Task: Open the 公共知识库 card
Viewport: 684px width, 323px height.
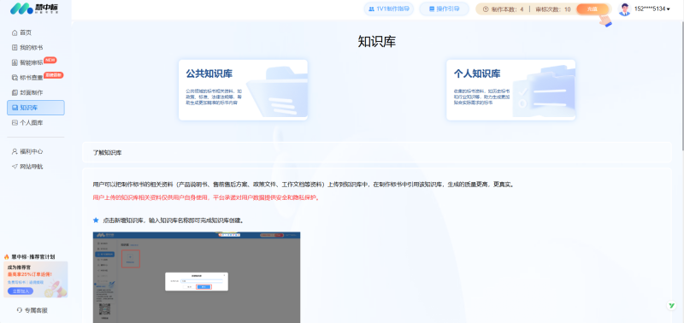Action: [x=243, y=90]
